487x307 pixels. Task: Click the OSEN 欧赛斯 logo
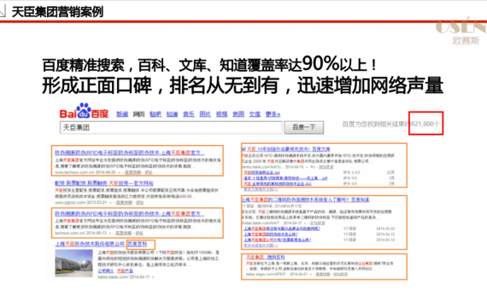[461, 32]
